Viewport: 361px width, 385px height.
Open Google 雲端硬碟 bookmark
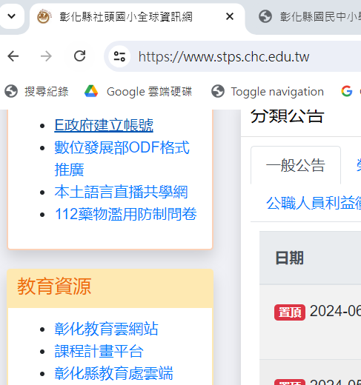[x=138, y=91]
